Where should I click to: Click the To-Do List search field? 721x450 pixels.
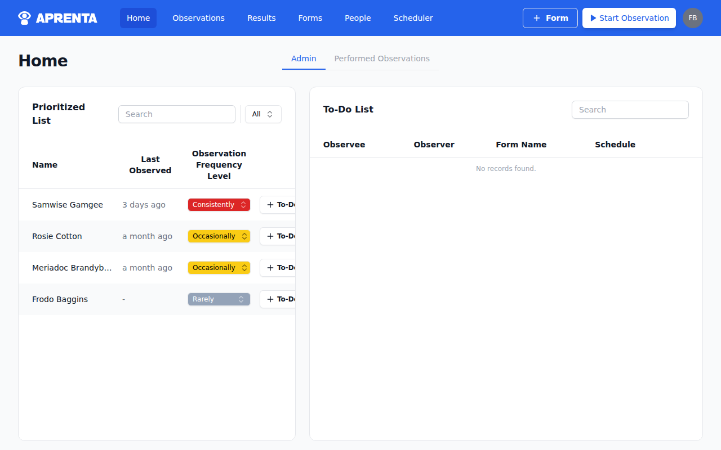pyautogui.click(x=630, y=110)
